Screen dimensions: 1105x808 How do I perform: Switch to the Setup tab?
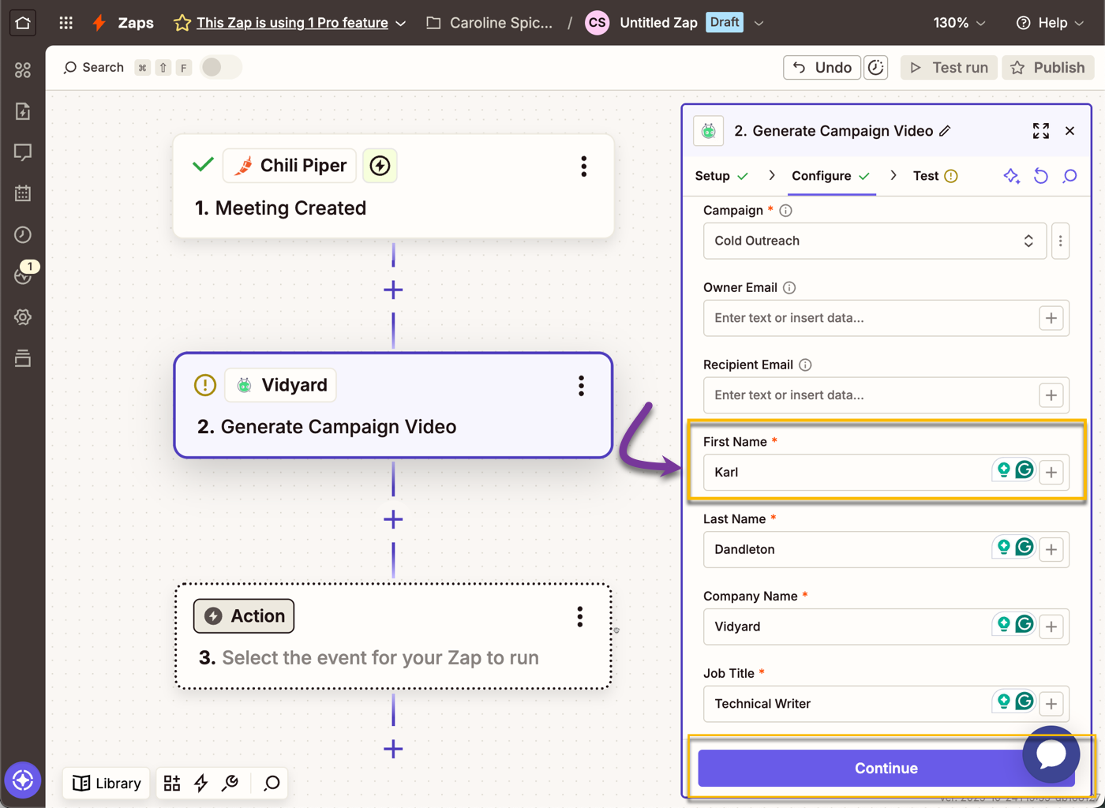[713, 175]
